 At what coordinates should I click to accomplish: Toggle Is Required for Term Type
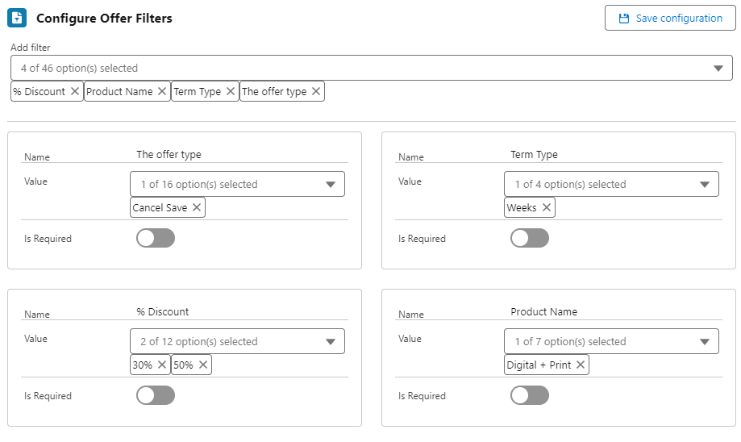pos(530,238)
